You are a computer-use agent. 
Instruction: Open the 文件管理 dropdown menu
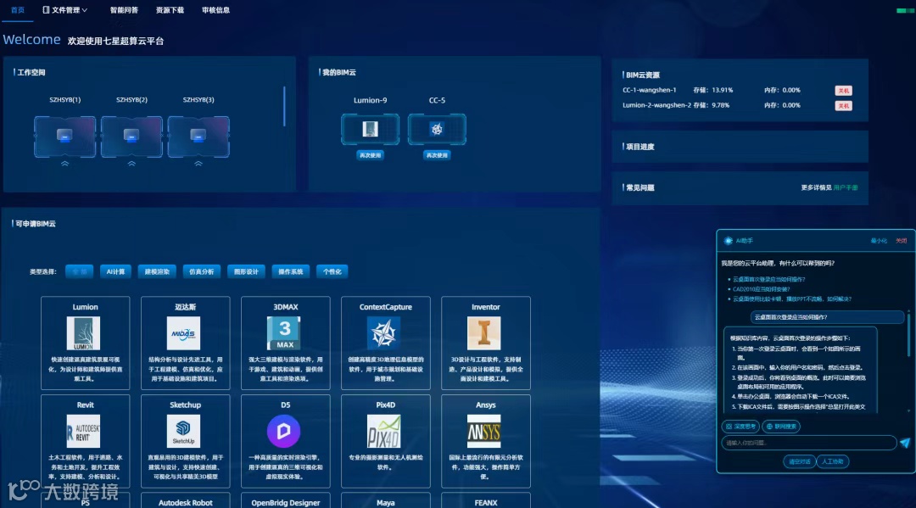point(64,10)
